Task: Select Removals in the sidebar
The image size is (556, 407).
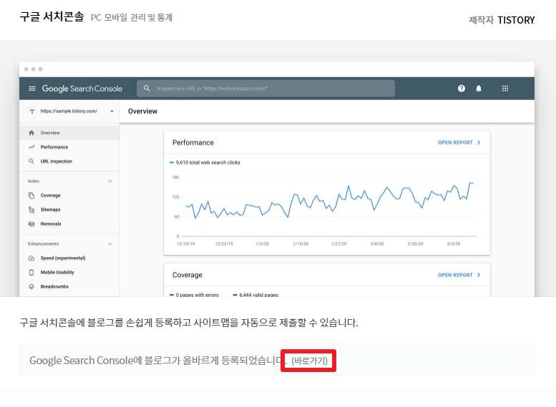Action: [69, 223]
